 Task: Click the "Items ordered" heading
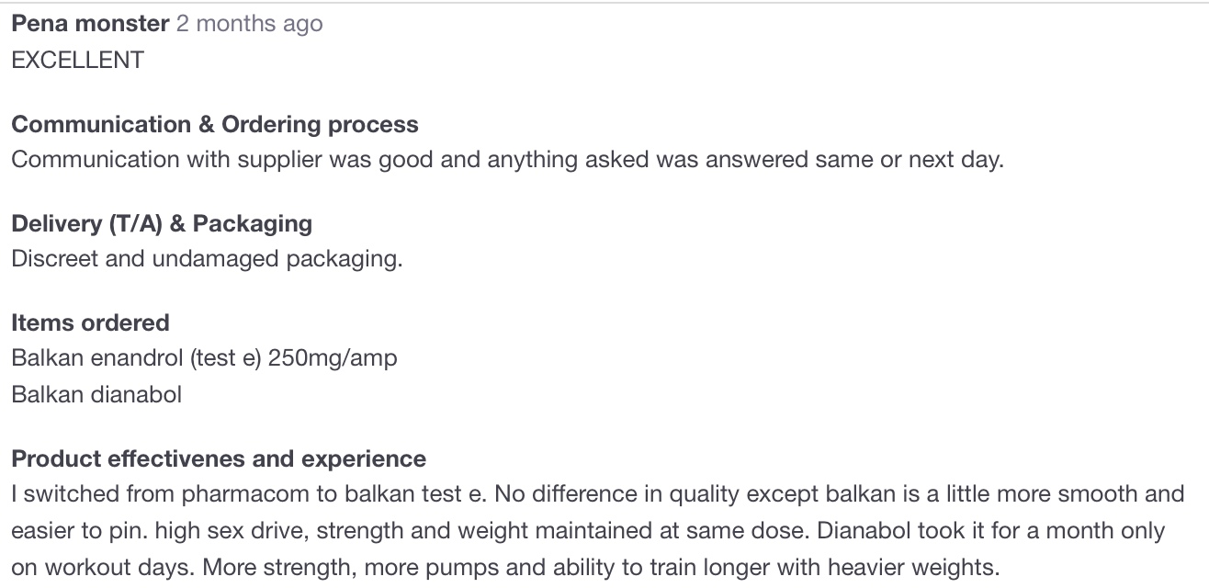coord(90,322)
